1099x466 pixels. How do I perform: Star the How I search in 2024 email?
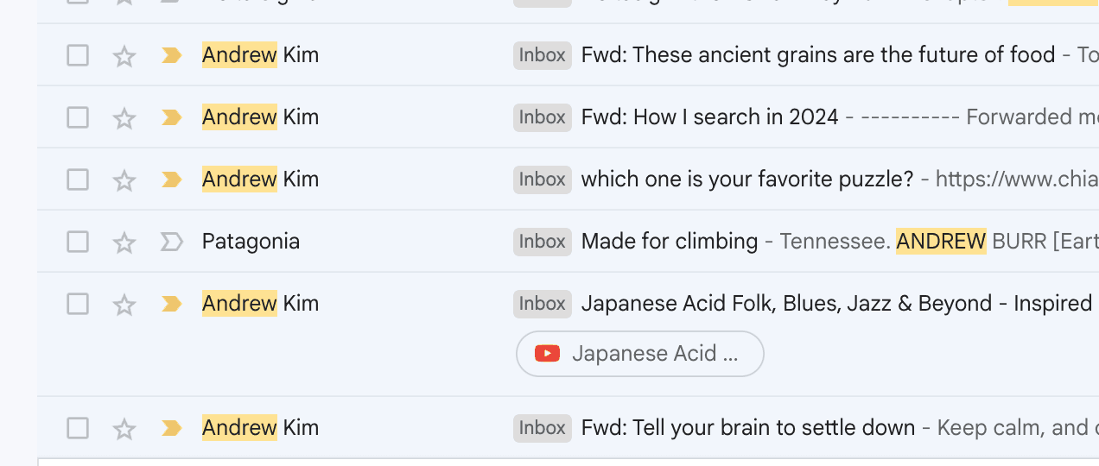pos(124,118)
